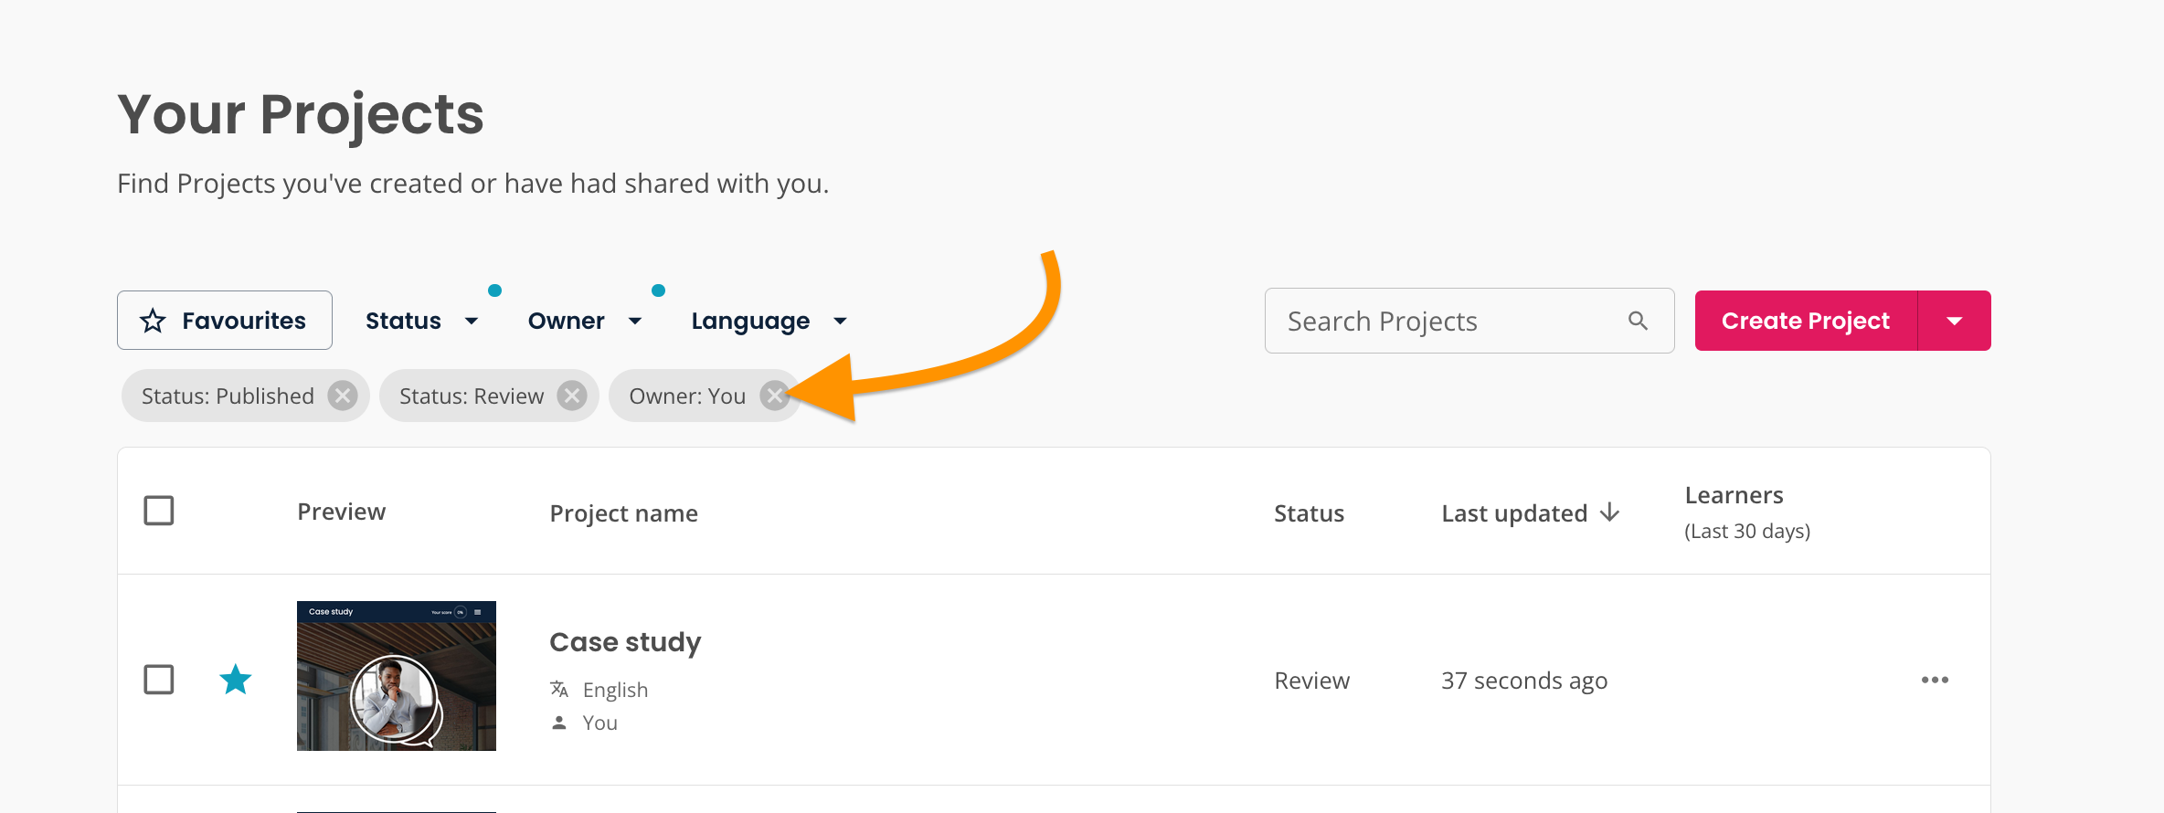Click the Learners column header

(x=1747, y=512)
